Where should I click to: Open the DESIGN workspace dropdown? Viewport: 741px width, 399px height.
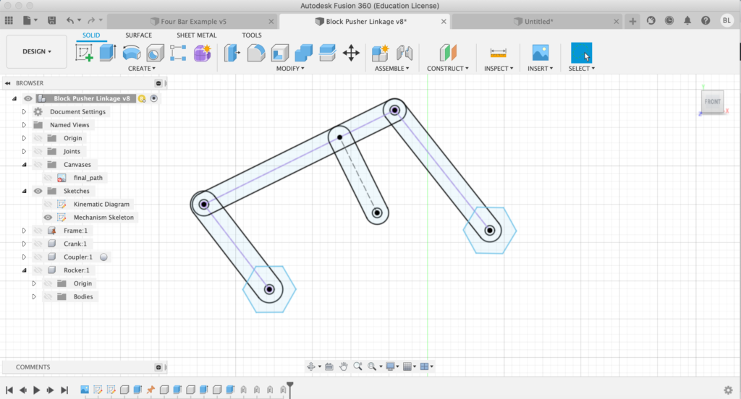[37, 52]
